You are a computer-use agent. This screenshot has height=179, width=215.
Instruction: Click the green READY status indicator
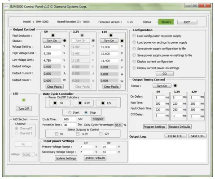point(166,22)
